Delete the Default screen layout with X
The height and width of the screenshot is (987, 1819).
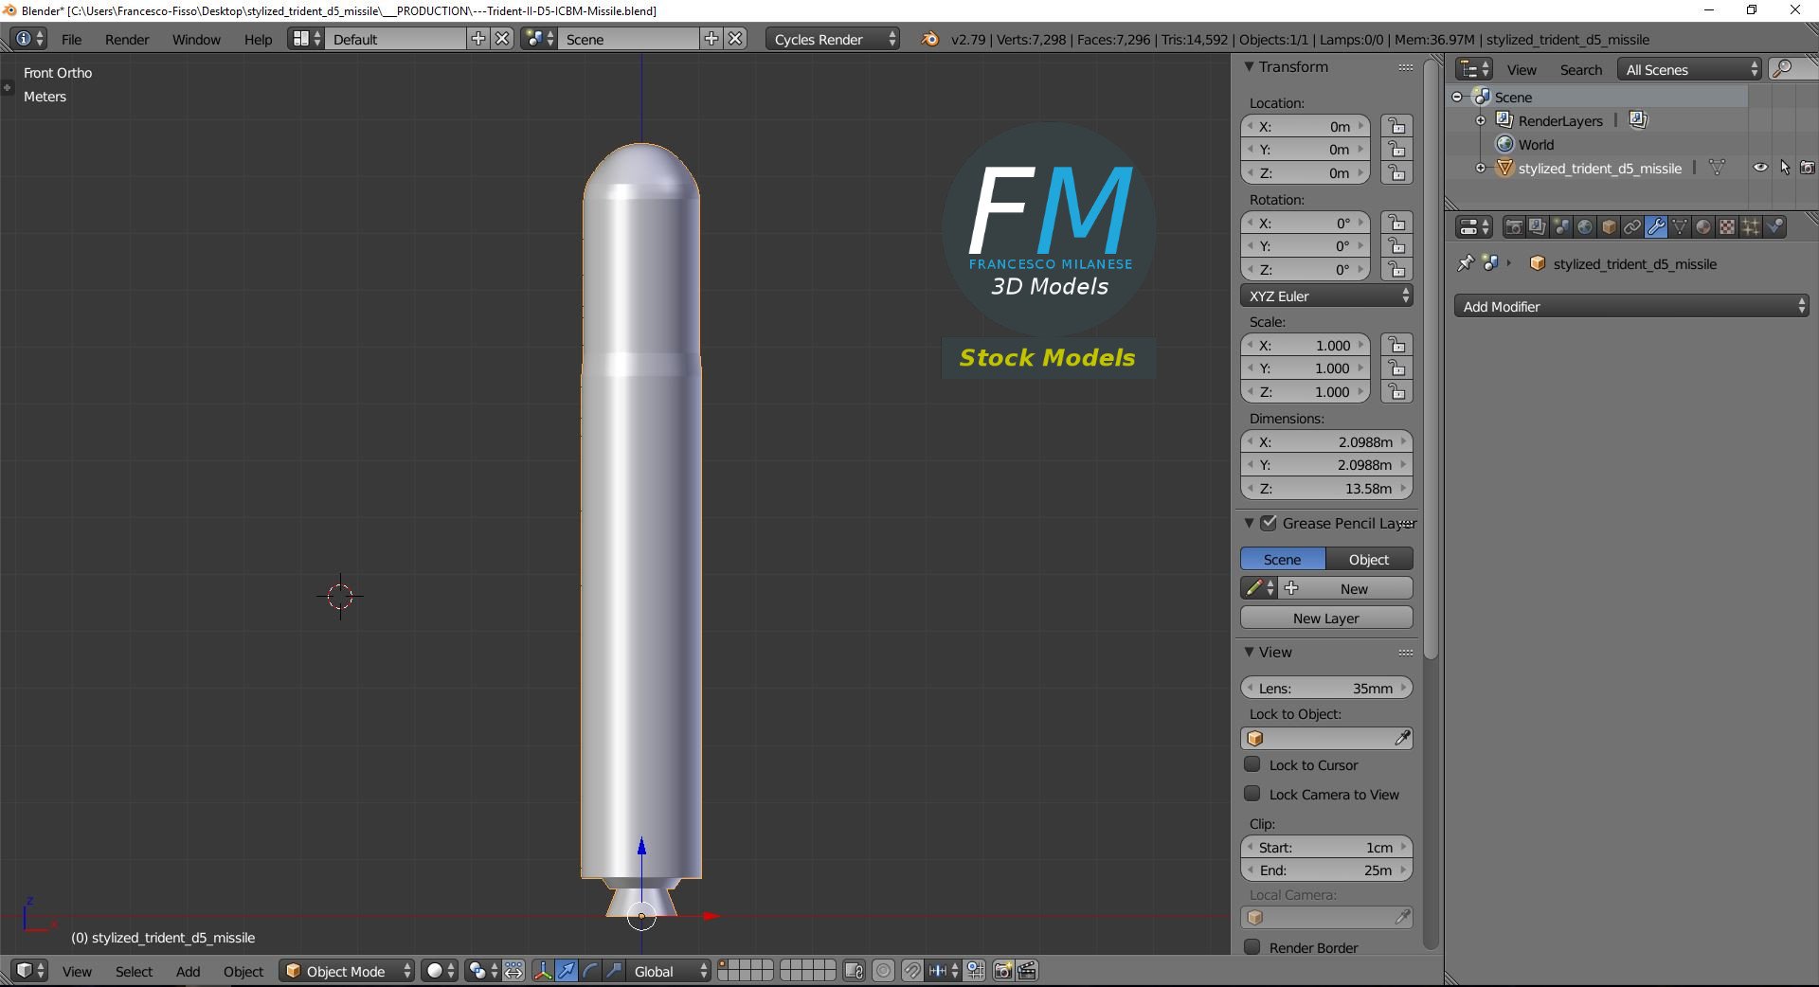click(x=503, y=39)
